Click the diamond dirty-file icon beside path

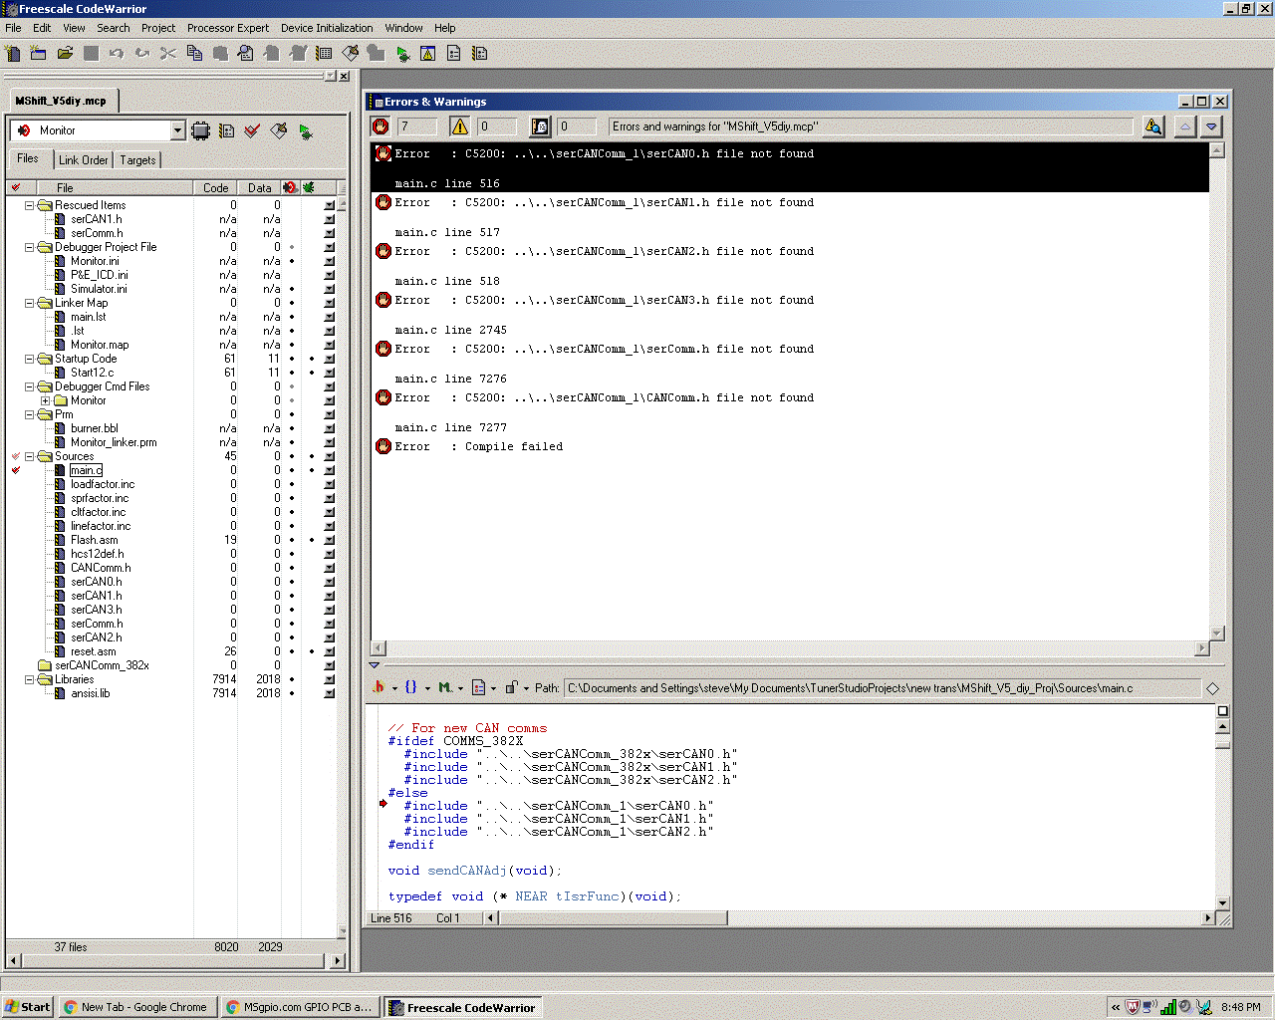pos(1212,688)
